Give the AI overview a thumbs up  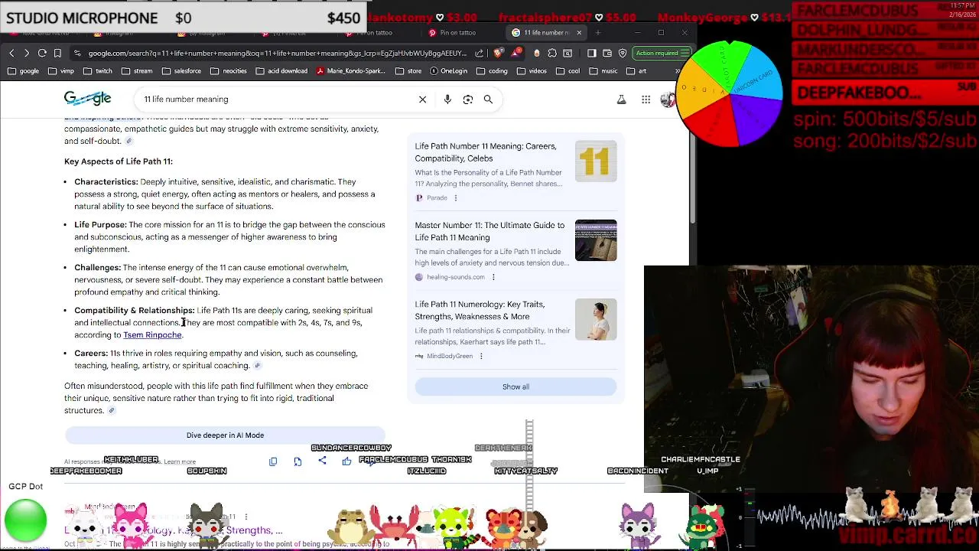click(x=346, y=461)
